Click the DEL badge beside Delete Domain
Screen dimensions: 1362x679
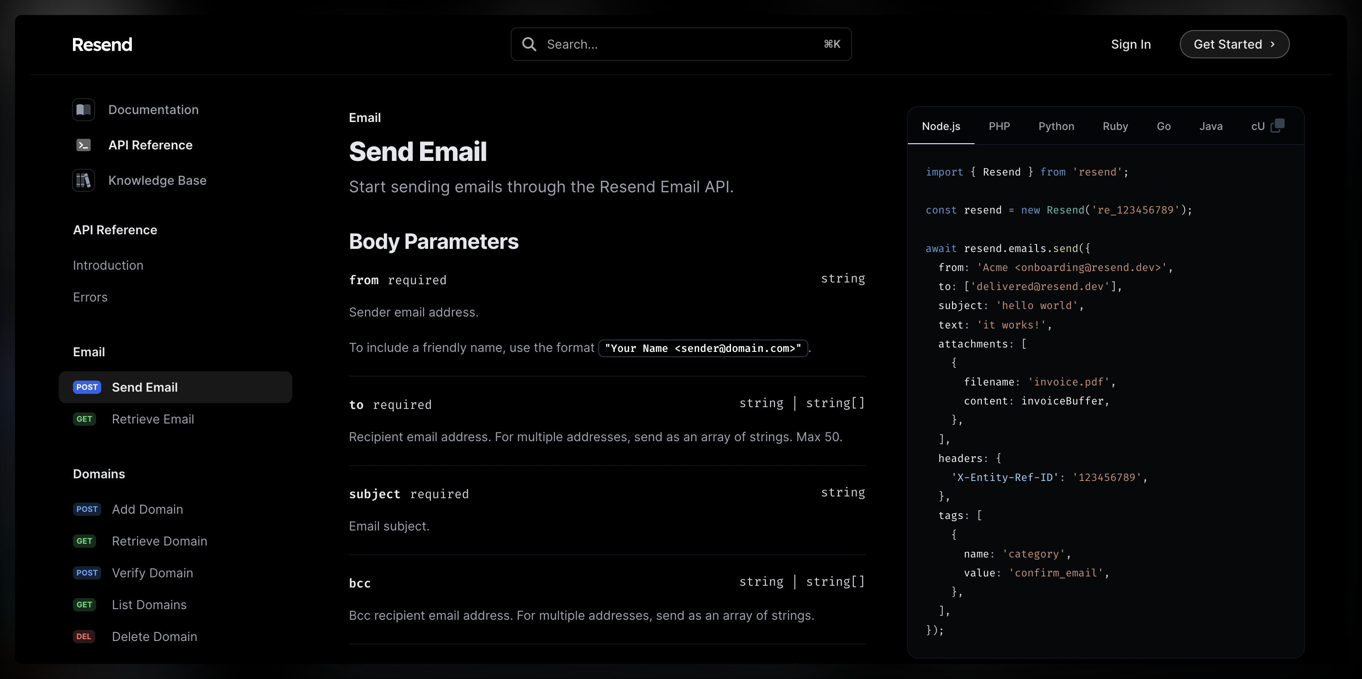coord(84,636)
